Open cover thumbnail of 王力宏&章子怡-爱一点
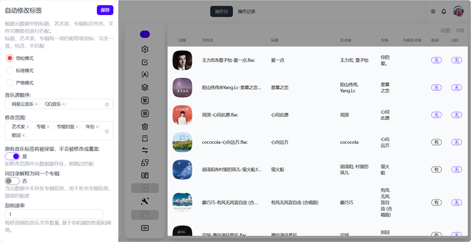 (183, 60)
